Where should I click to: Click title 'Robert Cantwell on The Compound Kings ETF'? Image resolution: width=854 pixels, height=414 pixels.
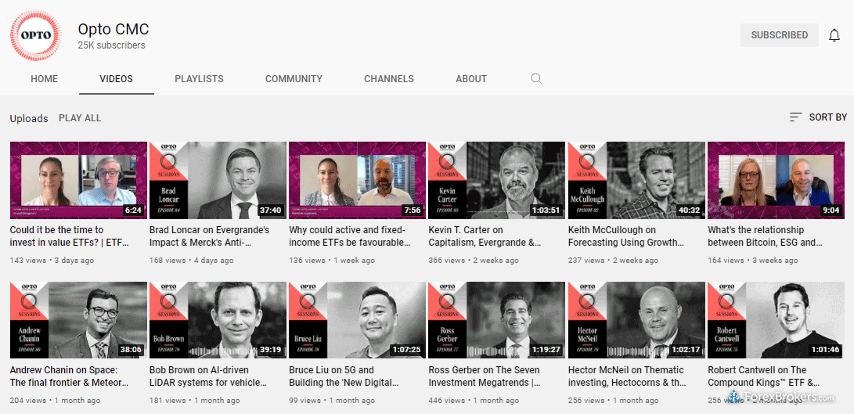[x=763, y=376]
